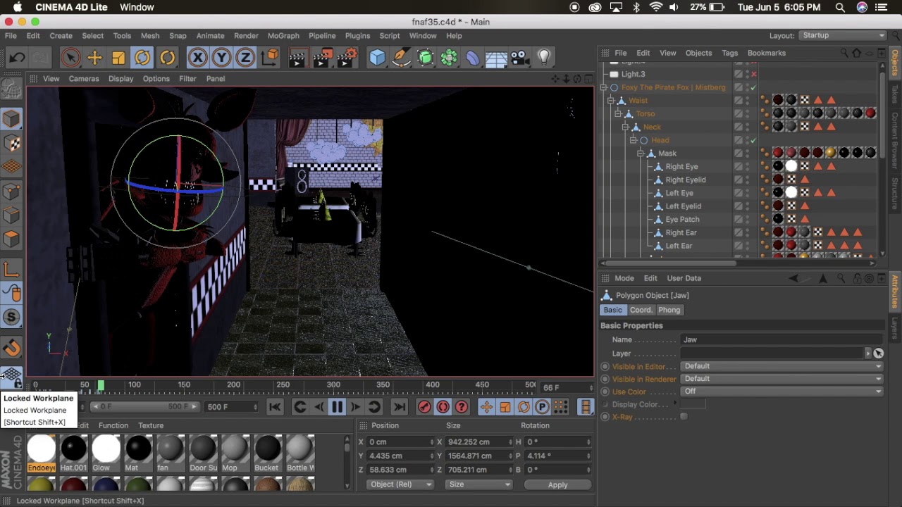The height and width of the screenshot is (507, 902).
Task: Open the Visible in Editor dropdown
Action: 782,366
